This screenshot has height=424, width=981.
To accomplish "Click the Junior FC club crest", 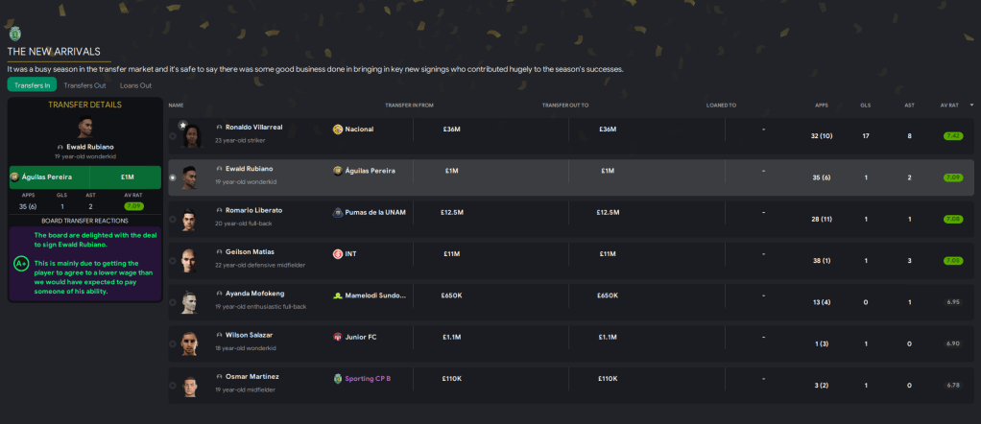I will coord(338,338).
